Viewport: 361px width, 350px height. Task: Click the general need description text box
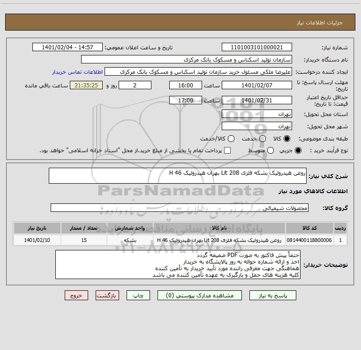click(x=178, y=176)
